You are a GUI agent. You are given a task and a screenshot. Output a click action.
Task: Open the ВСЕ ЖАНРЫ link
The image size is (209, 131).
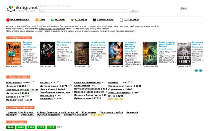[x=116, y=99]
